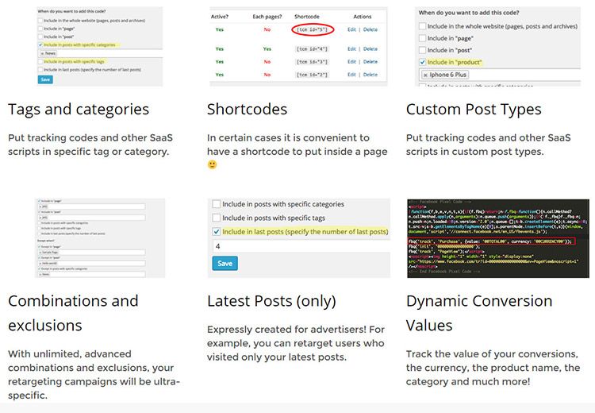The width and height of the screenshot is (595, 413).
Task: Click Edit for shortcode tcm id="3"
Action: [351, 61]
